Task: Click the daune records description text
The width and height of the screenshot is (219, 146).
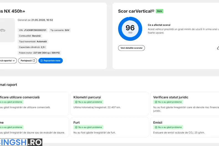Action: (32, 133)
